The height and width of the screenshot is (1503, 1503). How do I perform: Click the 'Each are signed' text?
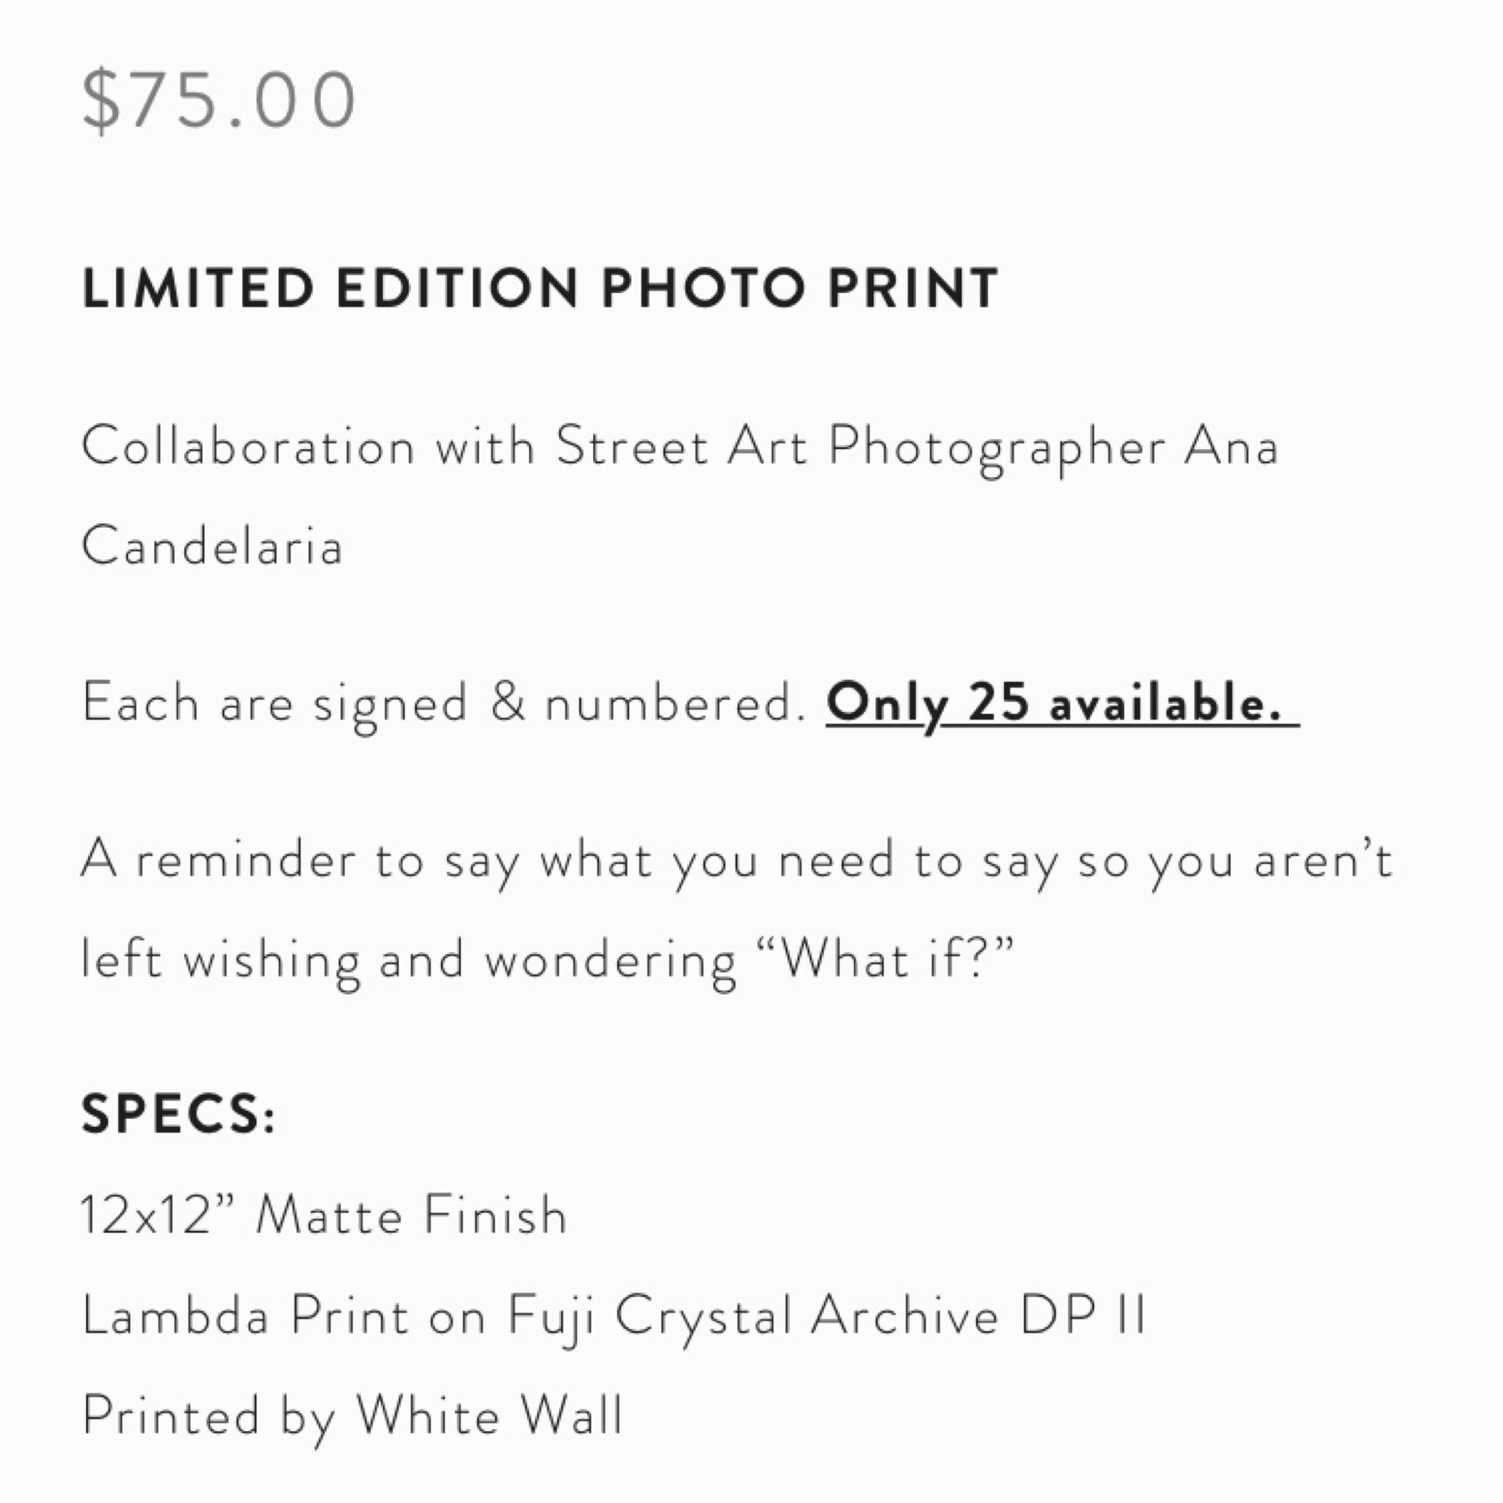[x=274, y=703]
